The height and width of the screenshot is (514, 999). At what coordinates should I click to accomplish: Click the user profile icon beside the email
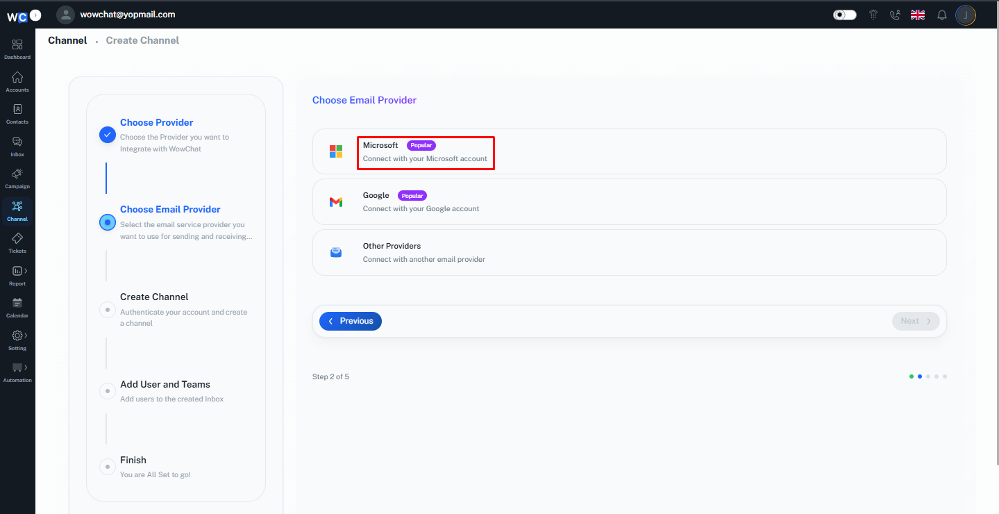pos(66,15)
